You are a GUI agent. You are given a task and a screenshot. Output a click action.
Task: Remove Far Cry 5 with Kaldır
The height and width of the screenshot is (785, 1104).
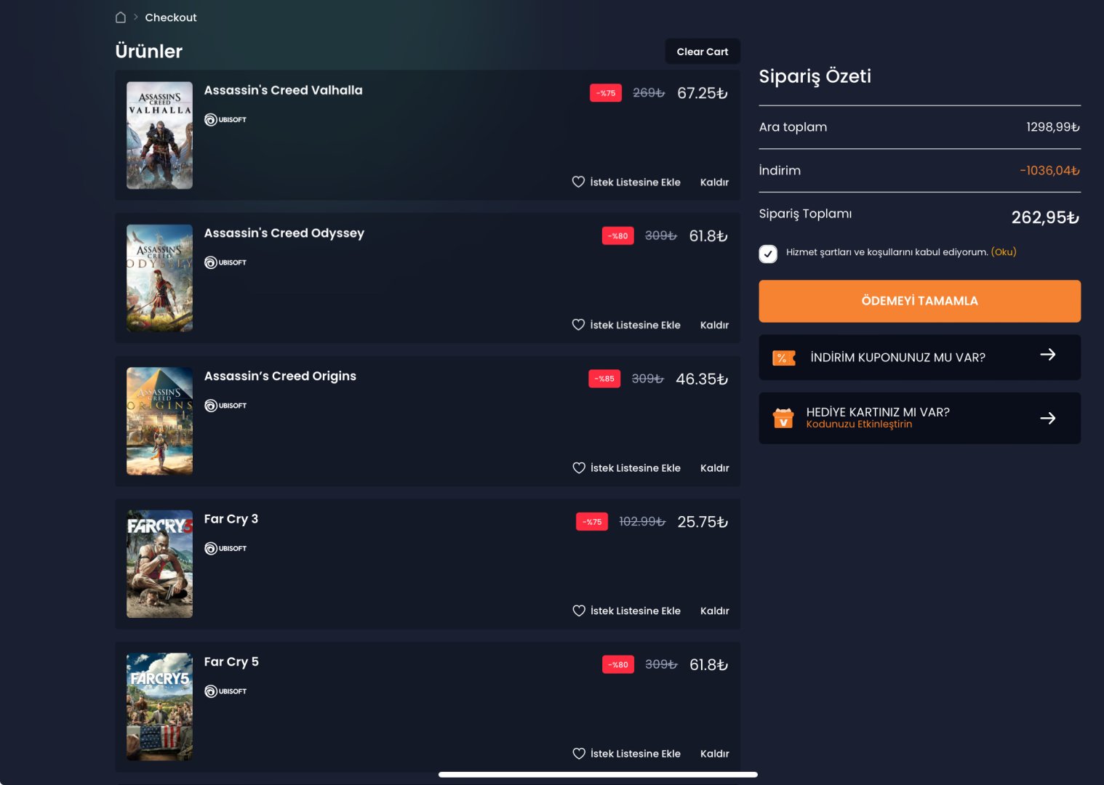(714, 754)
